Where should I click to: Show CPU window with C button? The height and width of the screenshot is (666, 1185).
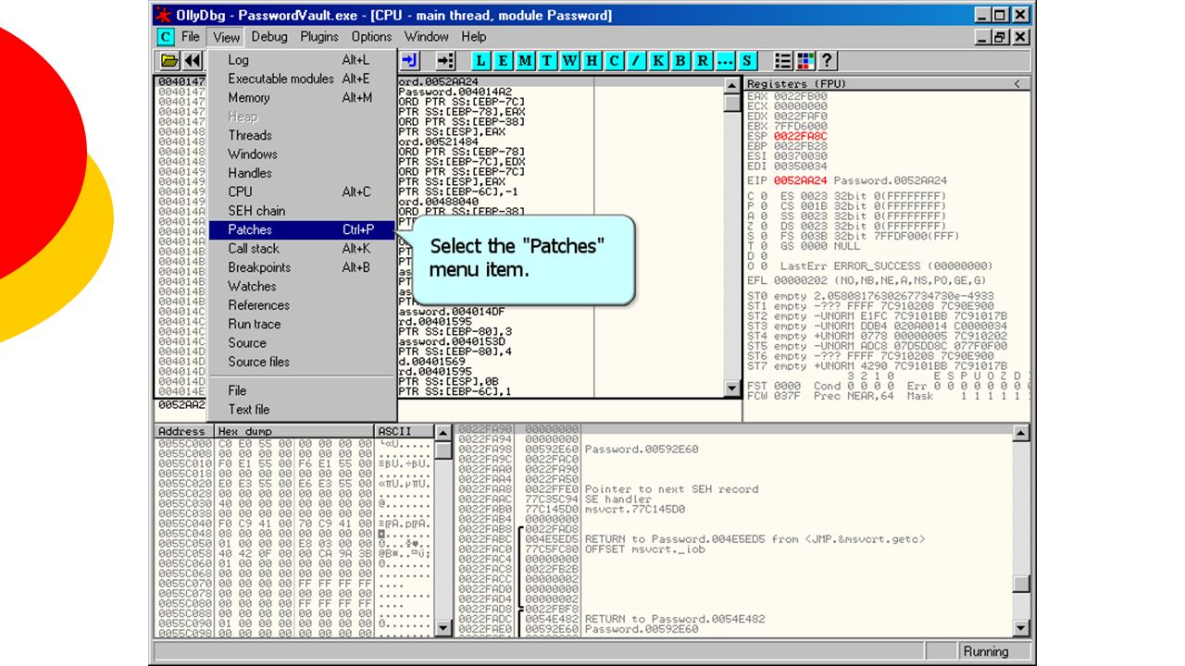point(615,61)
